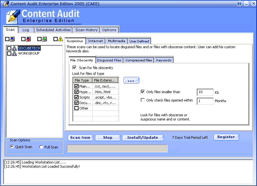Click the Workstation List Loaded Successfully log line

coord(42,166)
